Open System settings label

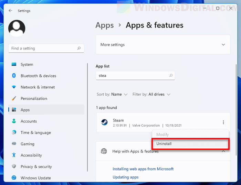[x=27, y=65]
